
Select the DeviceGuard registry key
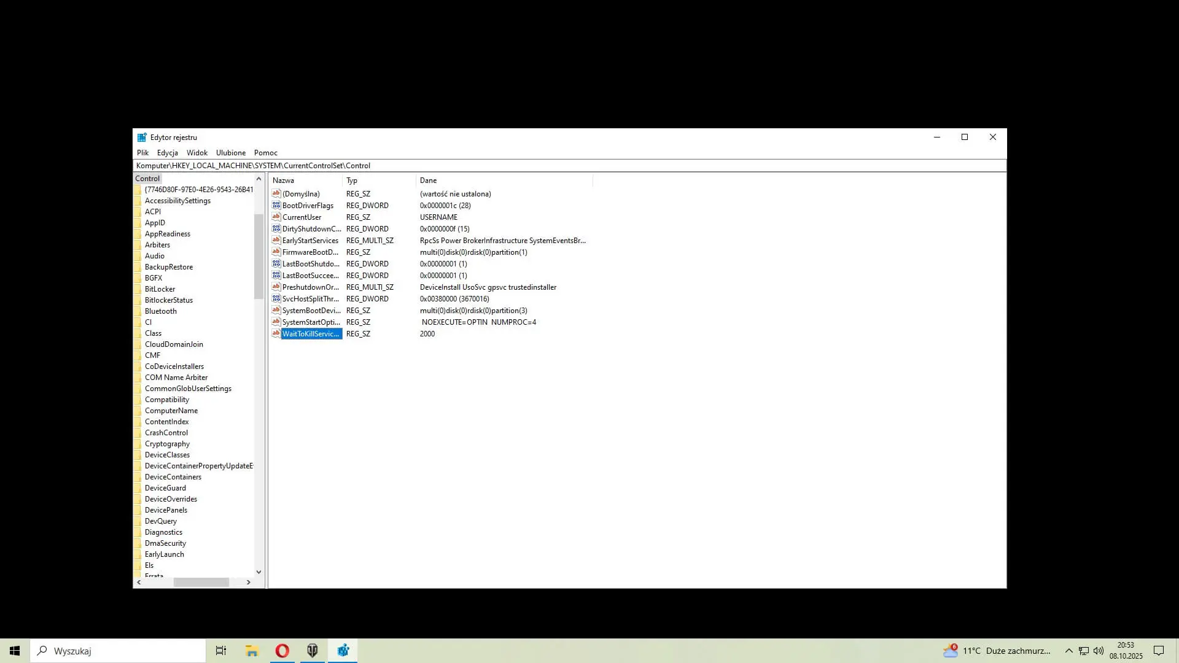(x=165, y=488)
